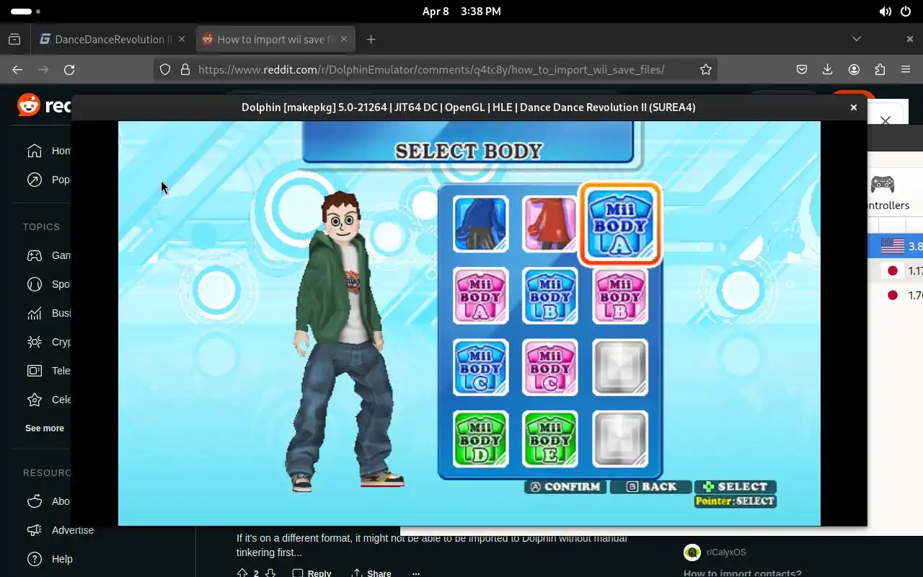Viewport: 923px width, 577px height.
Task: Click the A Confirm prompt in game
Action: pyautogui.click(x=565, y=487)
